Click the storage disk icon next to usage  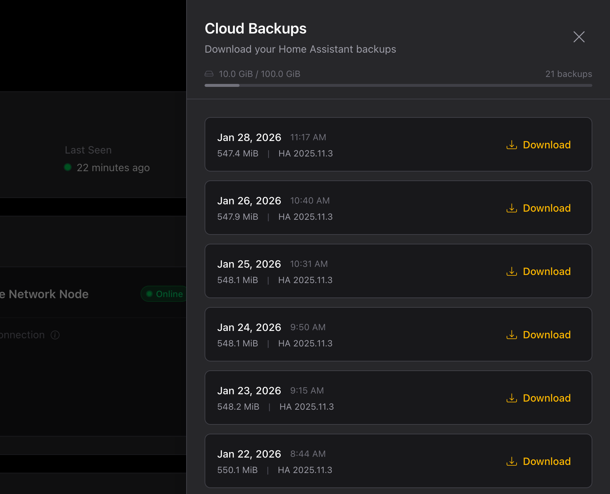(x=209, y=74)
